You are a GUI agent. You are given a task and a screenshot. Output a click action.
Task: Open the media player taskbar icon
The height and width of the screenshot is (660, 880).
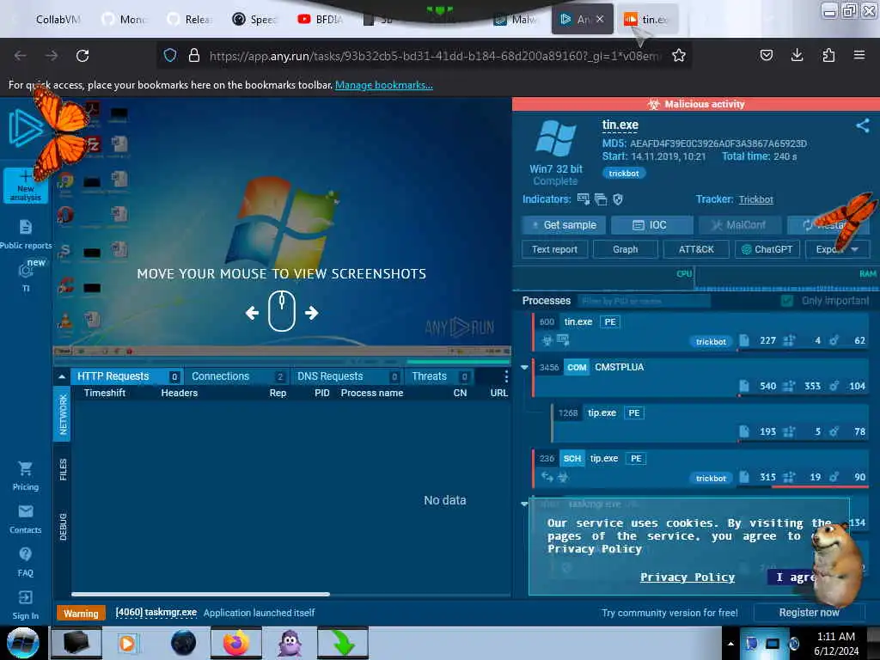coord(127,643)
